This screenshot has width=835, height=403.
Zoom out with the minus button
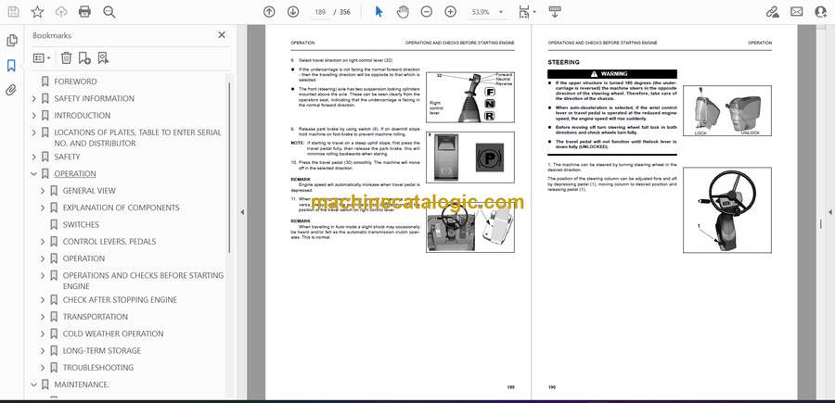427,12
